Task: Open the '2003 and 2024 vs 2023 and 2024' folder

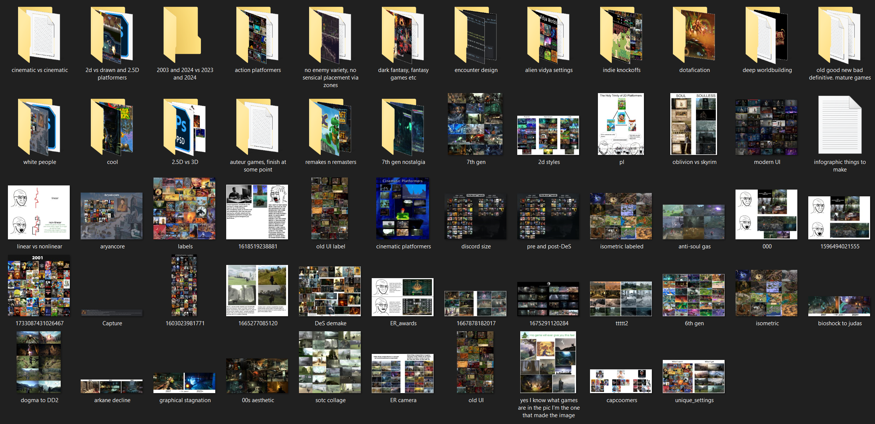Action: [x=182, y=35]
